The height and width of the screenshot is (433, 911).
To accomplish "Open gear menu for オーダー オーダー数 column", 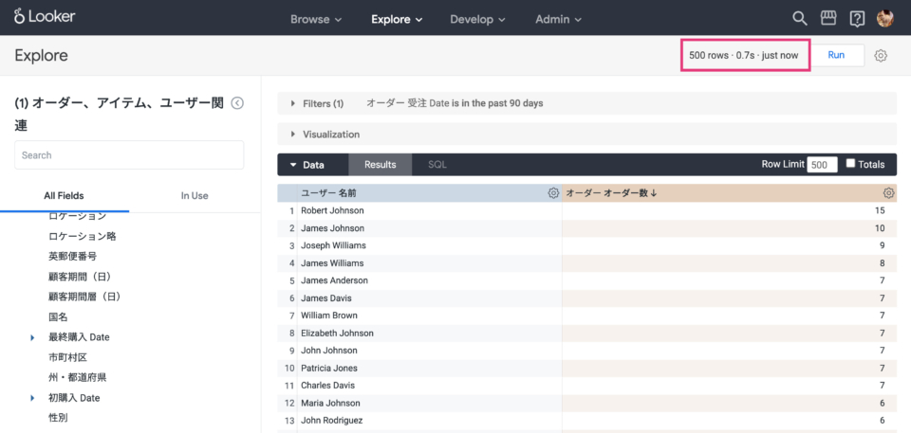I will click(888, 193).
